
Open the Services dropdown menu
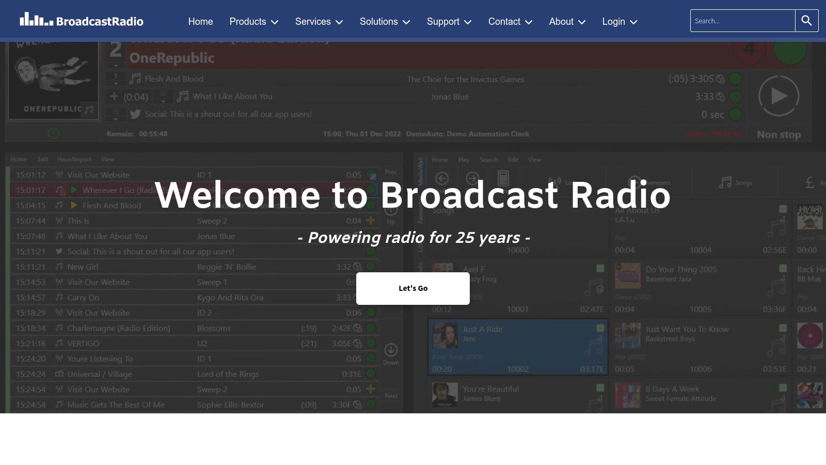319,22
